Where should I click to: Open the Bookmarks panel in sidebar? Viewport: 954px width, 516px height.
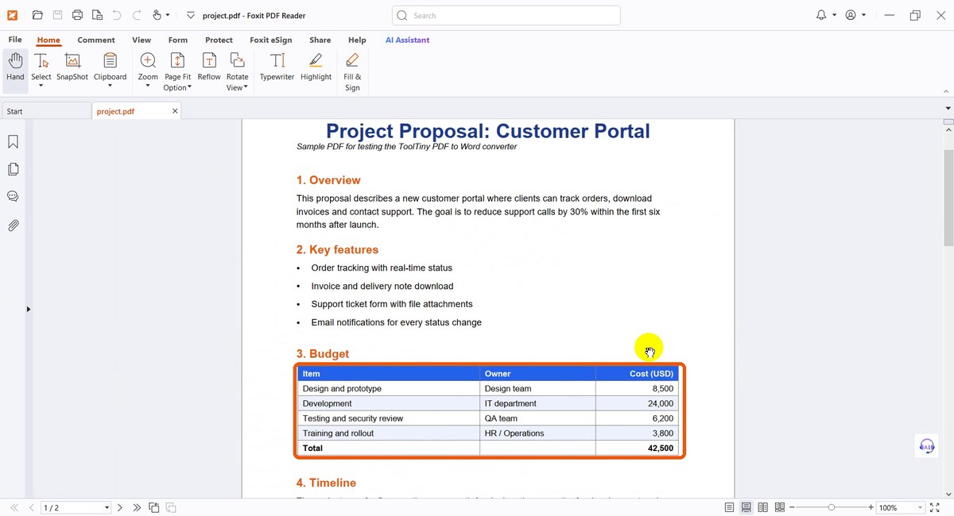point(13,142)
